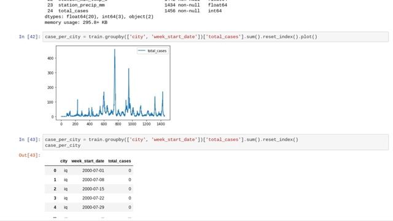Viewport: 393px width, 221px height.
Task: Select date cell 2000-07-22
Action: point(93,198)
